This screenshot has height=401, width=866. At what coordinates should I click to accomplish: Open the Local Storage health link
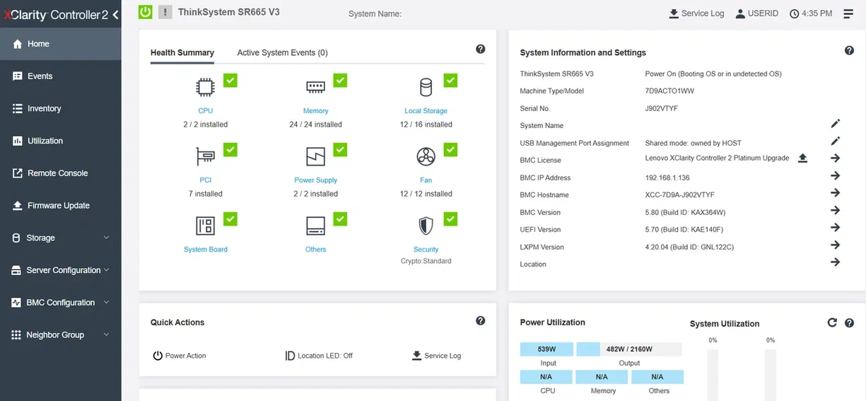point(426,111)
